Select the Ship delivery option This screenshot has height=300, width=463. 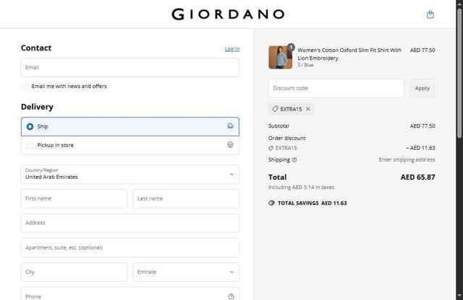(130, 127)
